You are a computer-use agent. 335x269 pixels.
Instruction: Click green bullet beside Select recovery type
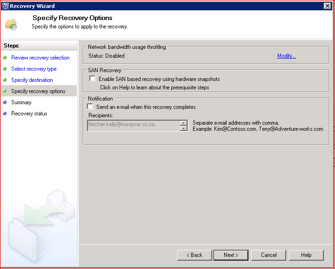click(5, 69)
